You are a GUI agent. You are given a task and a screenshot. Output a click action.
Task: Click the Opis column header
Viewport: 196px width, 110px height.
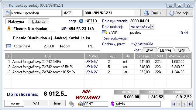point(48,56)
